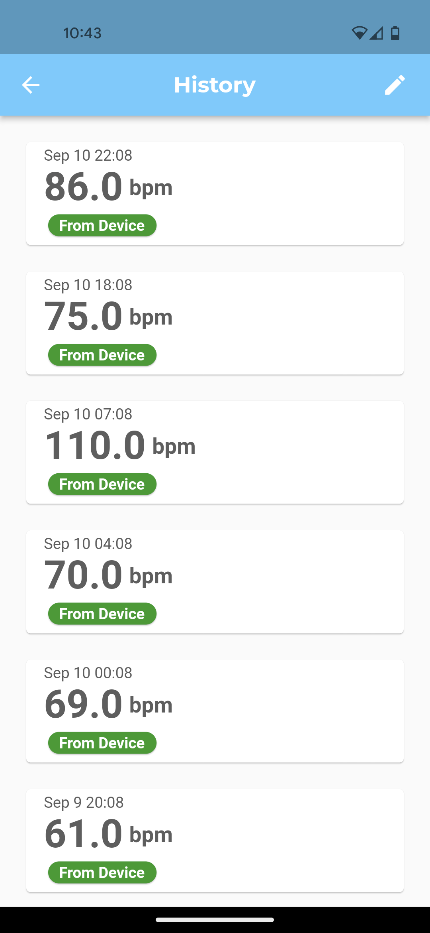The height and width of the screenshot is (933, 430).
Task: Tap From Device badge on 110.0 bpm
Action: (x=102, y=484)
